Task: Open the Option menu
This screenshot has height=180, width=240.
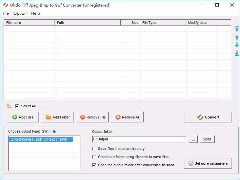Action: point(20,13)
